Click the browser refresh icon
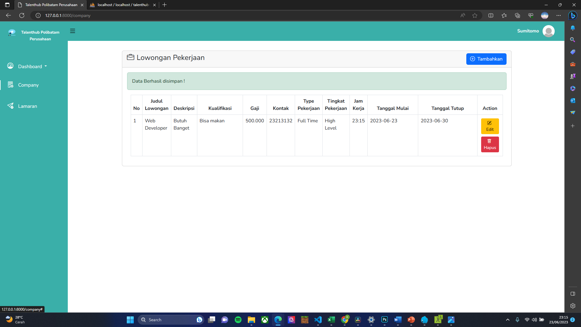The width and height of the screenshot is (581, 327). click(x=22, y=15)
